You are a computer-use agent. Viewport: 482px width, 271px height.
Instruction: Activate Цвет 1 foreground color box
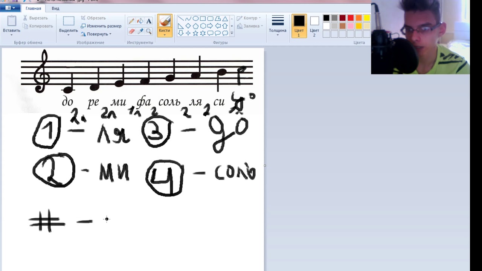pos(299,26)
